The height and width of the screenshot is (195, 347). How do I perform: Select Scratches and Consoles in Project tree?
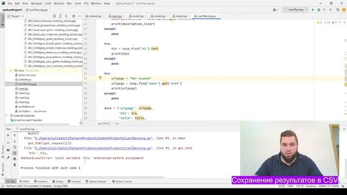(x=28, y=120)
